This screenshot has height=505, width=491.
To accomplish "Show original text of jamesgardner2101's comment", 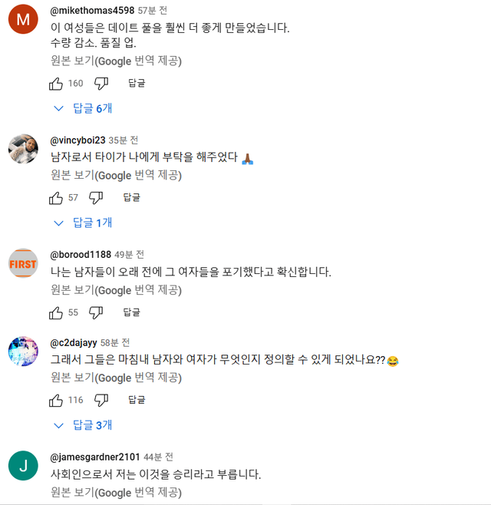I will pyautogui.click(x=116, y=492).
